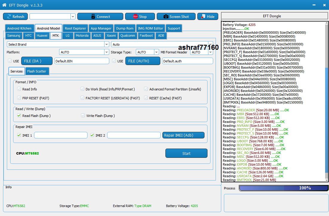Open the Support tab
The height and width of the screenshot is (216, 329).
(x=174, y=28)
